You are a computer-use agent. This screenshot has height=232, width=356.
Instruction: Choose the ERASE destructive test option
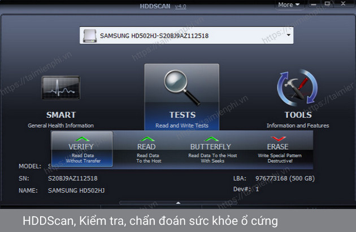(279, 150)
